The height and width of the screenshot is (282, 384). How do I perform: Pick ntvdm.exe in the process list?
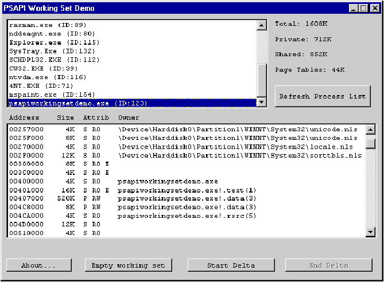(x=48, y=77)
